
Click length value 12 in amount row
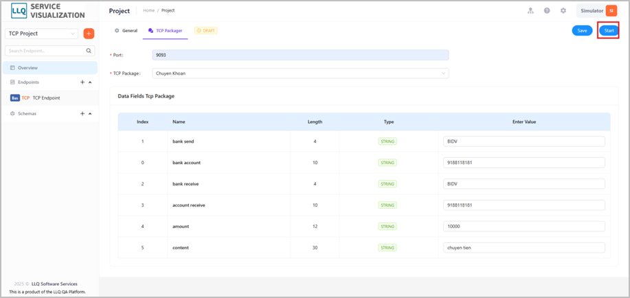click(x=315, y=227)
